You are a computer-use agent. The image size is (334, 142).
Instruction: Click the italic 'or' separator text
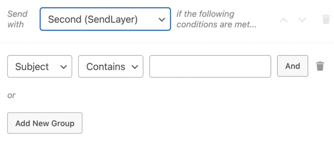click(x=11, y=95)
